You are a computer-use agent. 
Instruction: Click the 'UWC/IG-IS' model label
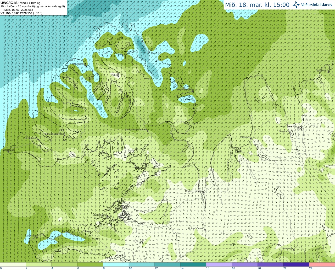coord(9,3)
